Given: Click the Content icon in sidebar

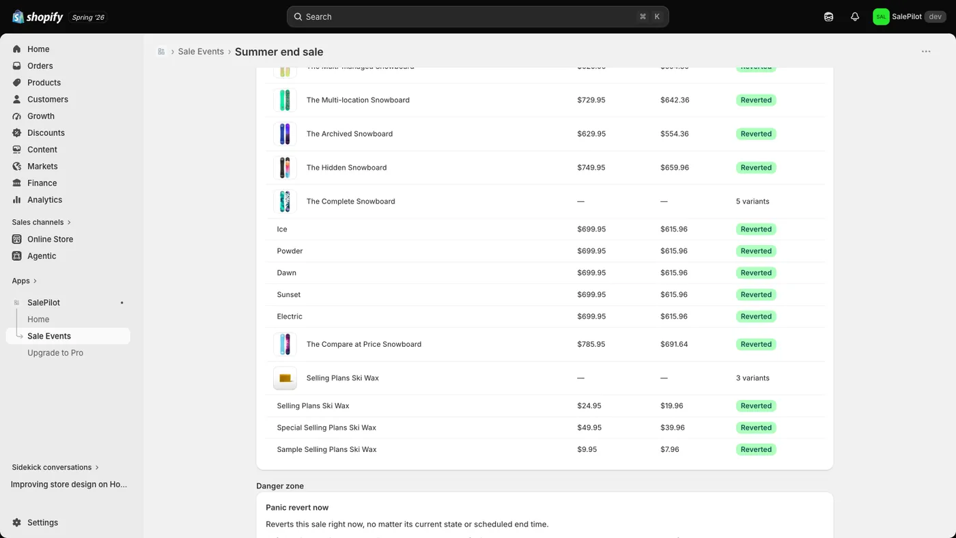Looking at the screenshot, I should tap(17, 150).
